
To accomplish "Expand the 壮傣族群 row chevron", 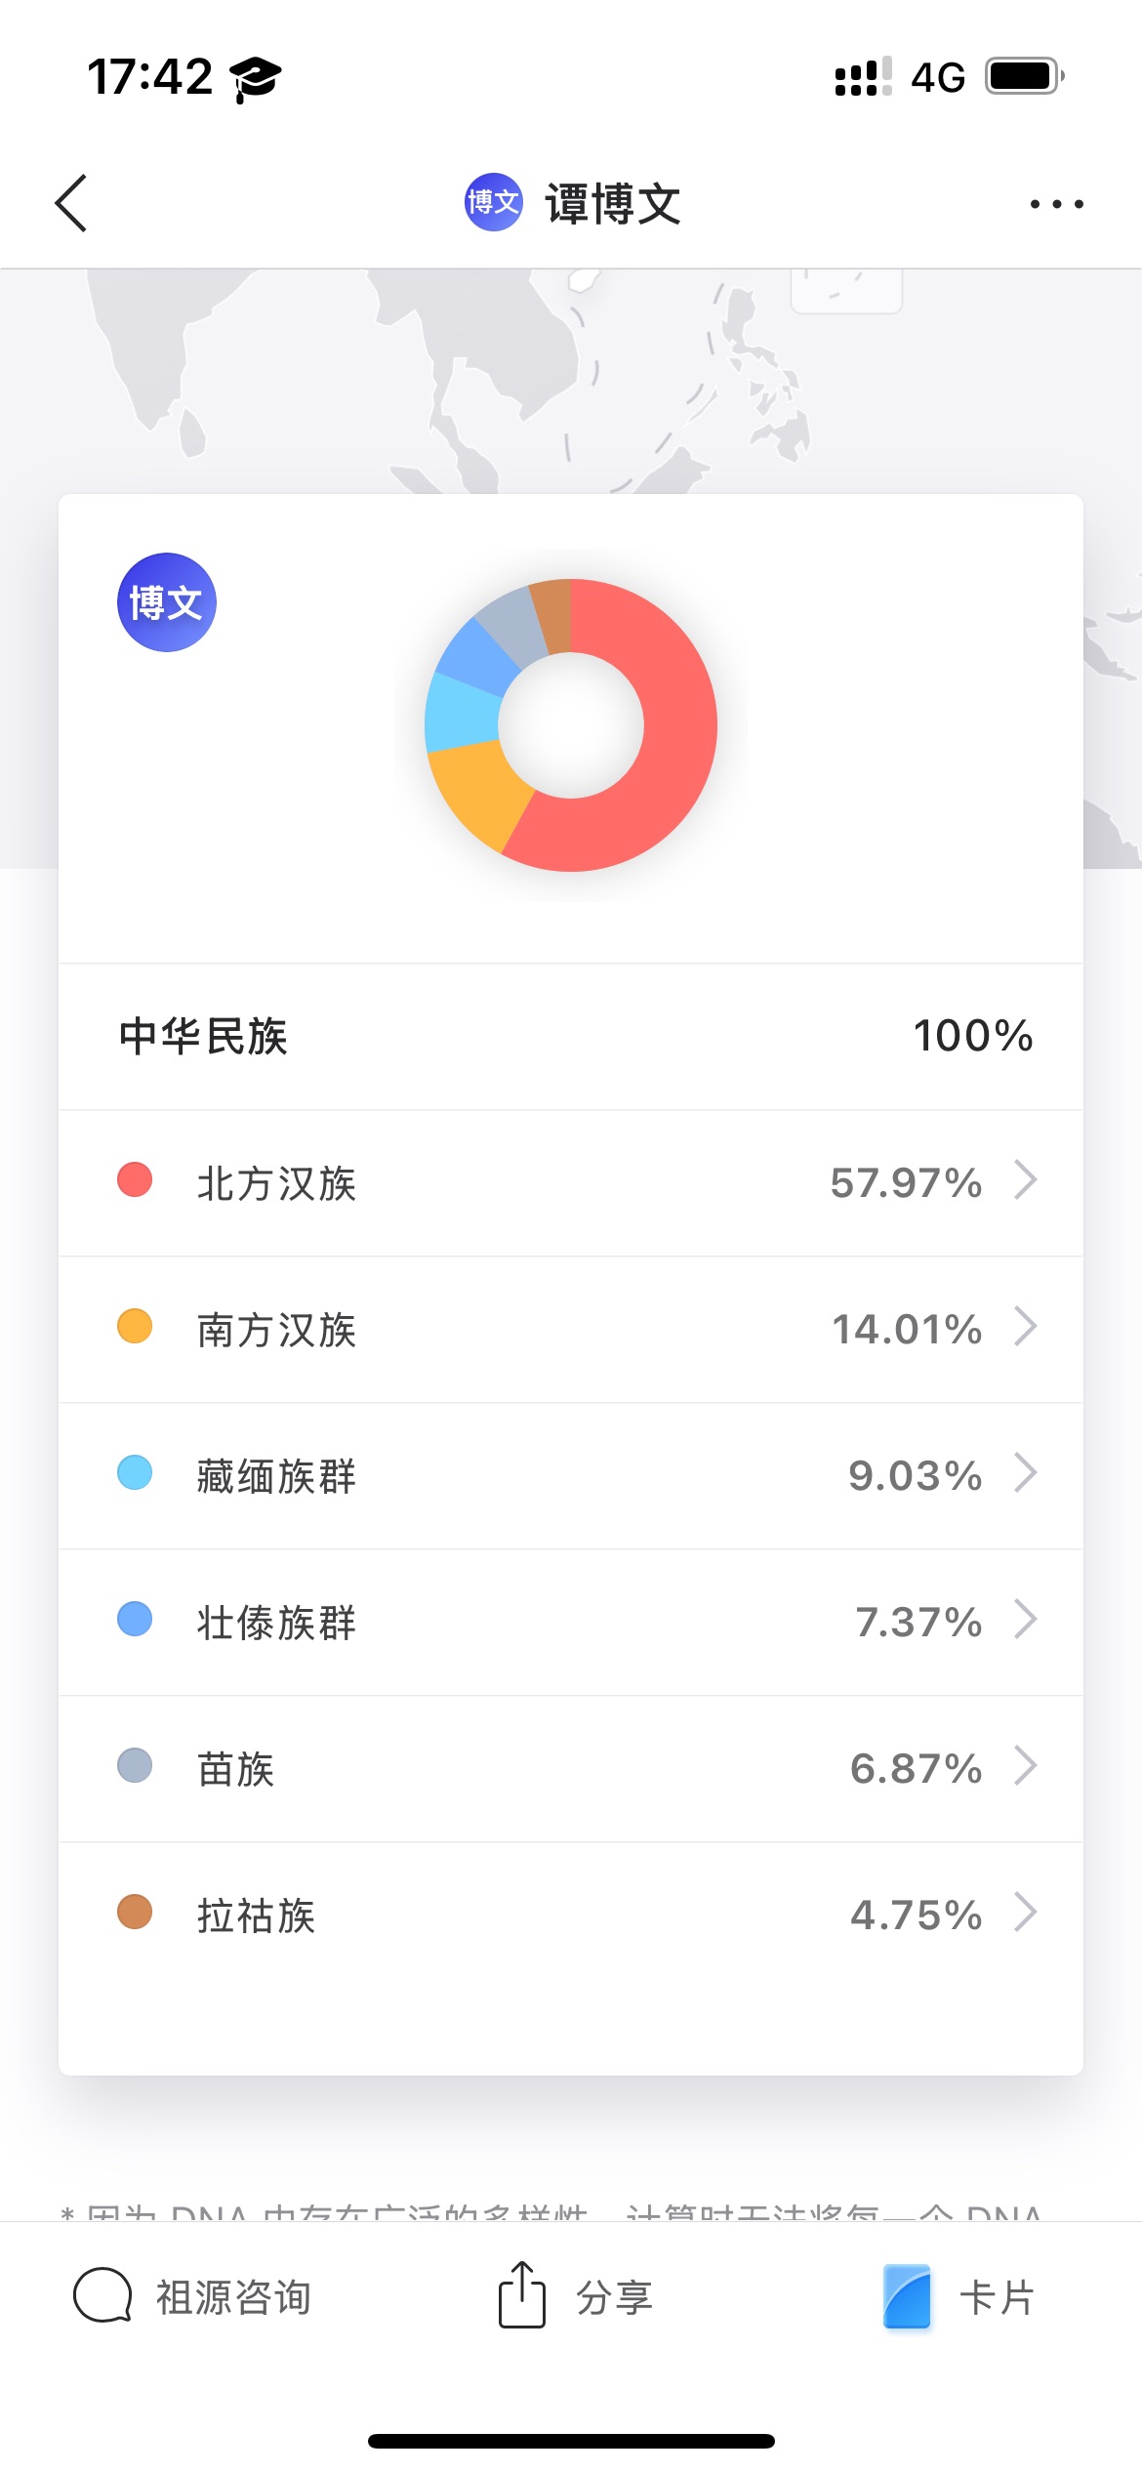I will [1025, 1620].
